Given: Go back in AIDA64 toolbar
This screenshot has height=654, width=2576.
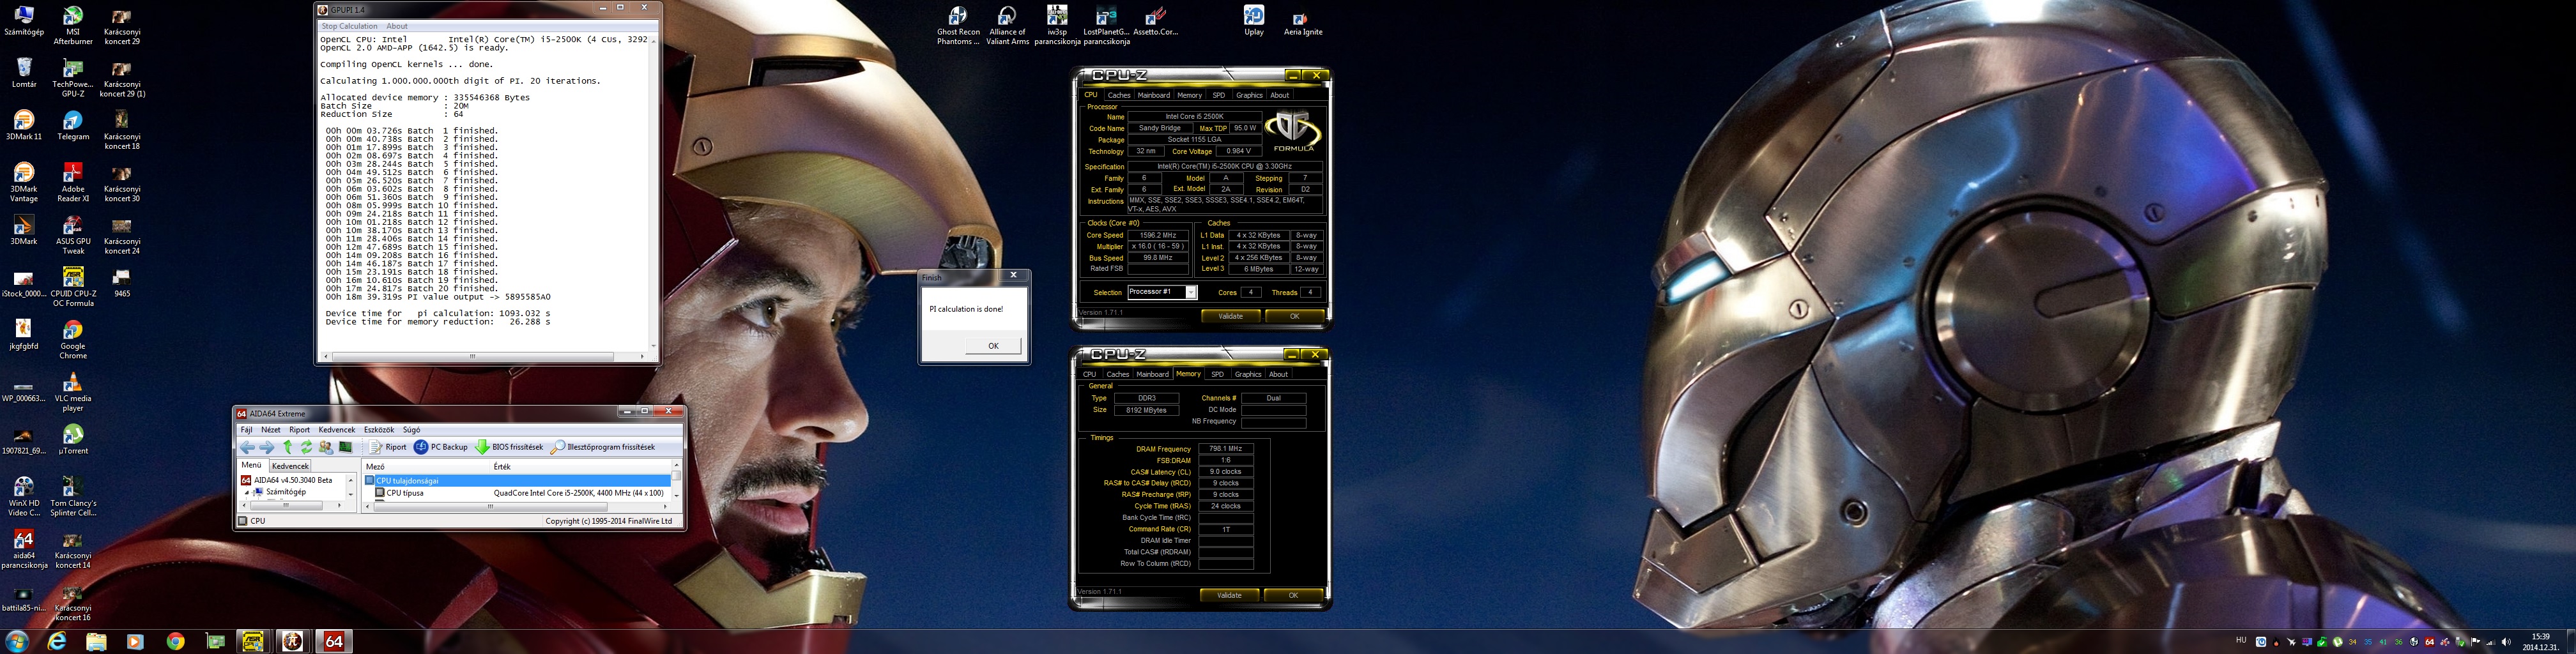Looking at the screenshot, I should (247, 447).
